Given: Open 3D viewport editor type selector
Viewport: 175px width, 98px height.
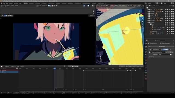Looking at the screenshot, I should tap(98, 6).
